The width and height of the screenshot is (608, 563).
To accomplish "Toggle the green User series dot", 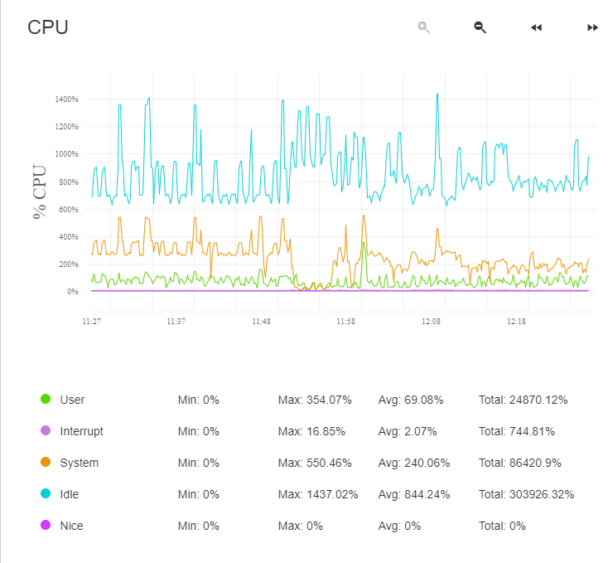I will click(46, 400).
